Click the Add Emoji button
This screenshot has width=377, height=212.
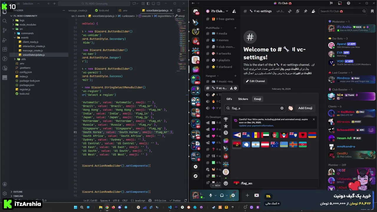(305, 108)
